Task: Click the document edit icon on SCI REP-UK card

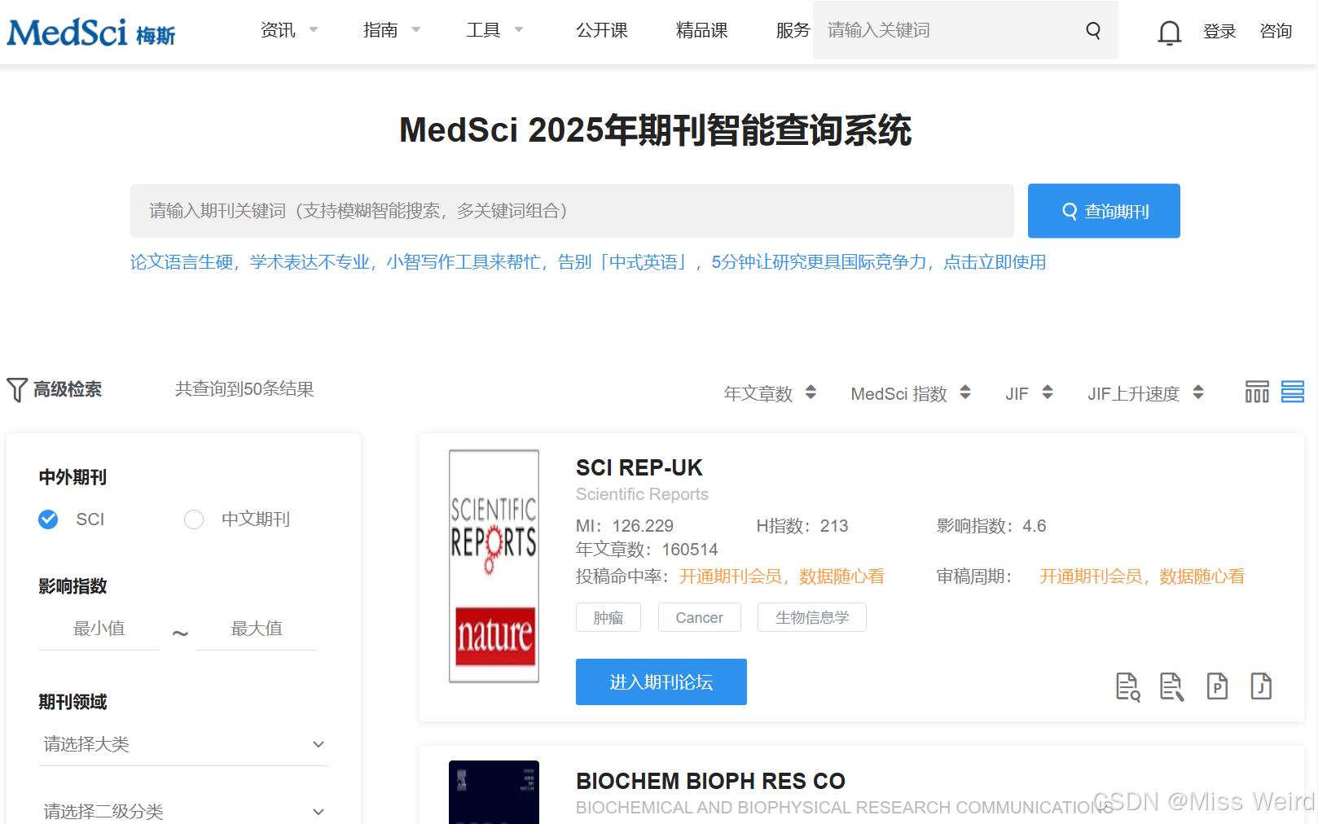Action: coord(1171,686)
